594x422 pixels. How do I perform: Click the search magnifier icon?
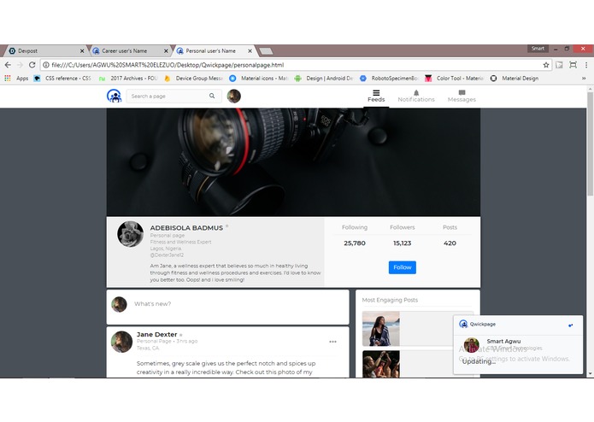tap(212, 97)
